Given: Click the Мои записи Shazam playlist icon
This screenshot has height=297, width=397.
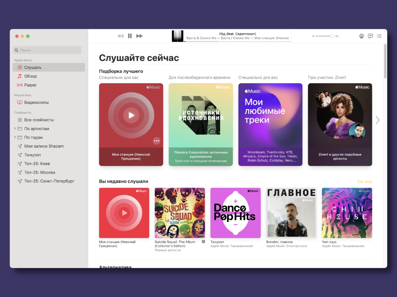Looking at the screenshot, I should click(x=20, y=146).
